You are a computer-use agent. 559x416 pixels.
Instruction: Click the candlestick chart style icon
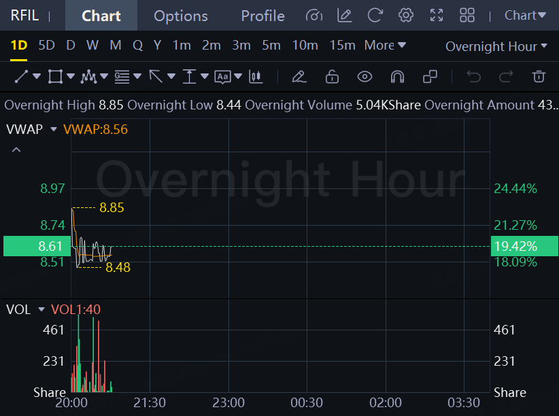click(256, 76)
